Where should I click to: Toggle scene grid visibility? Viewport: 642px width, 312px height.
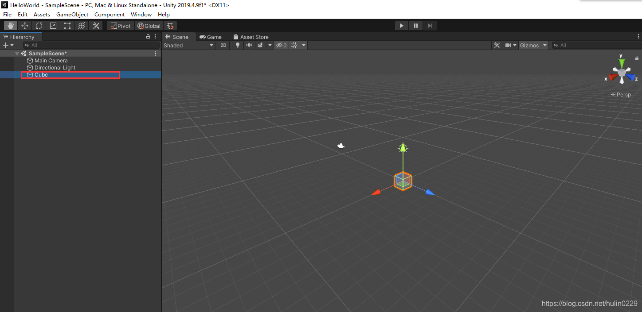point(294,45)
